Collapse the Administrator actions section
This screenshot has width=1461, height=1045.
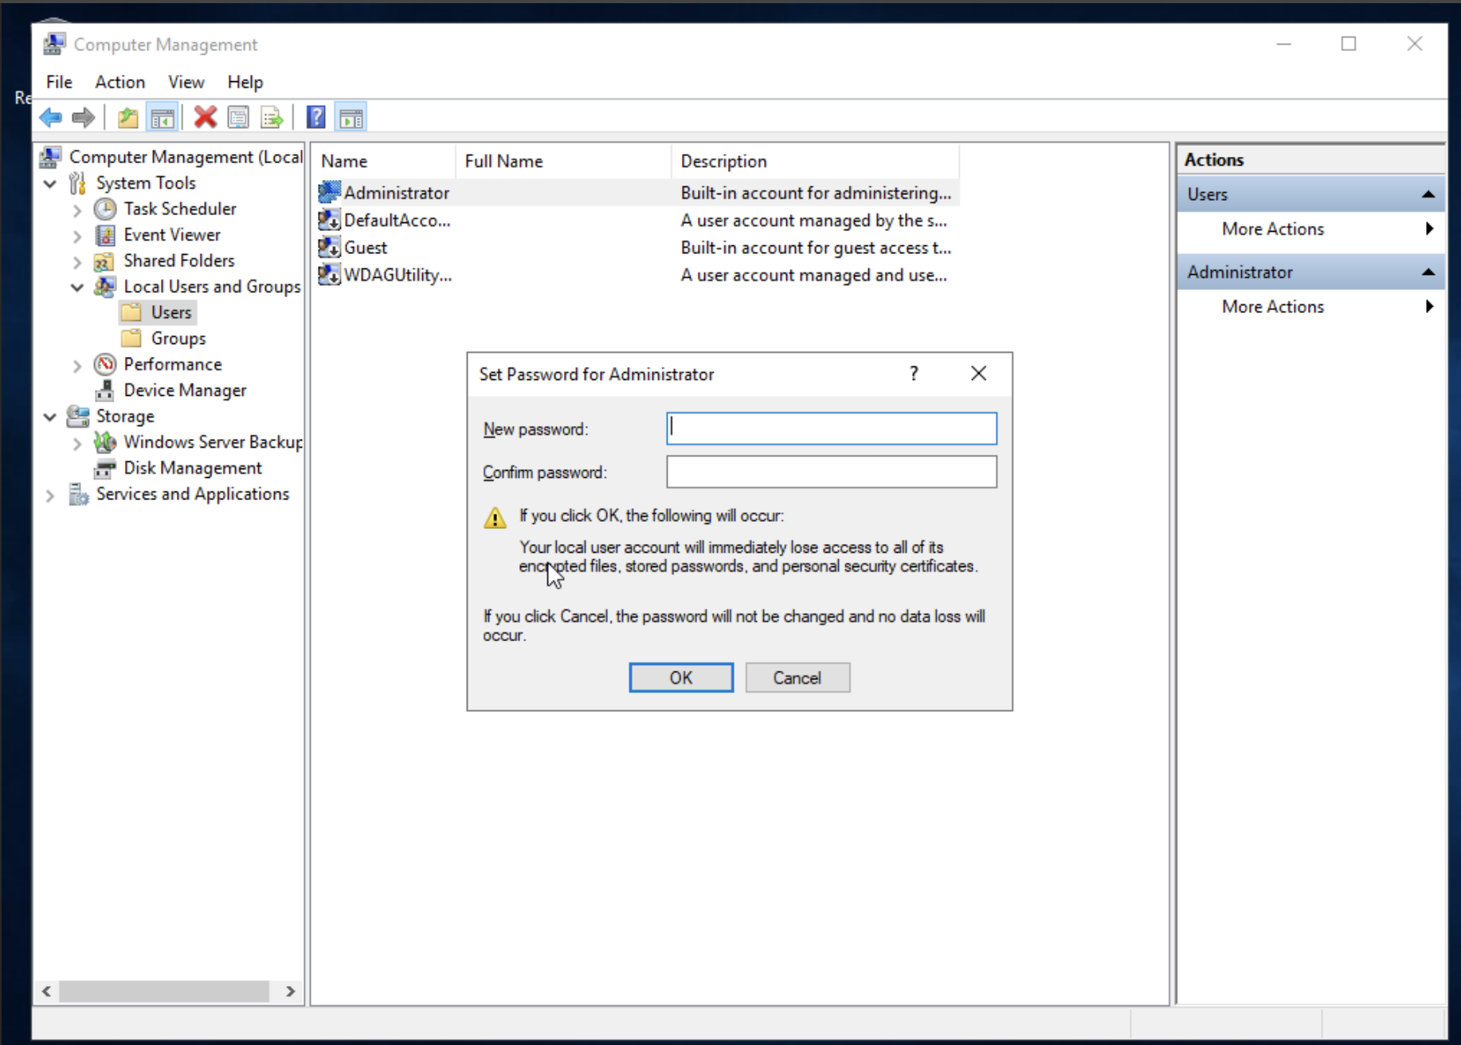coord(1428,272)
